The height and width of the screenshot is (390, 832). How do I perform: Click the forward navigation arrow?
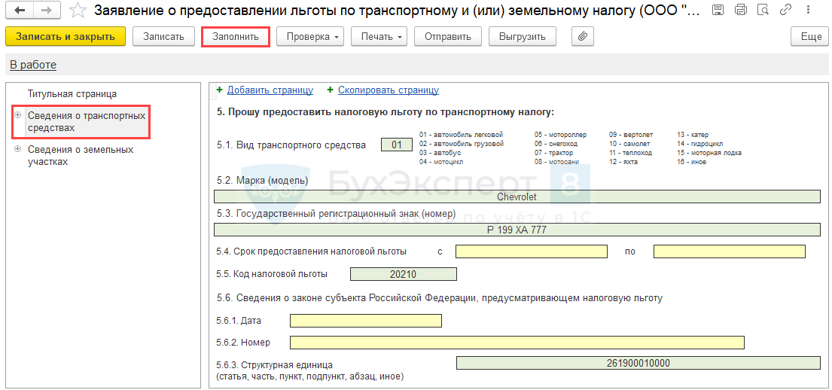point(47,11)
